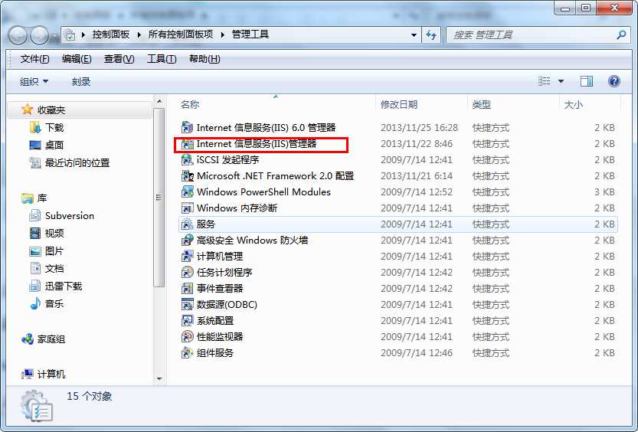Select 库 header in sidebar

(x=34, y=198)
